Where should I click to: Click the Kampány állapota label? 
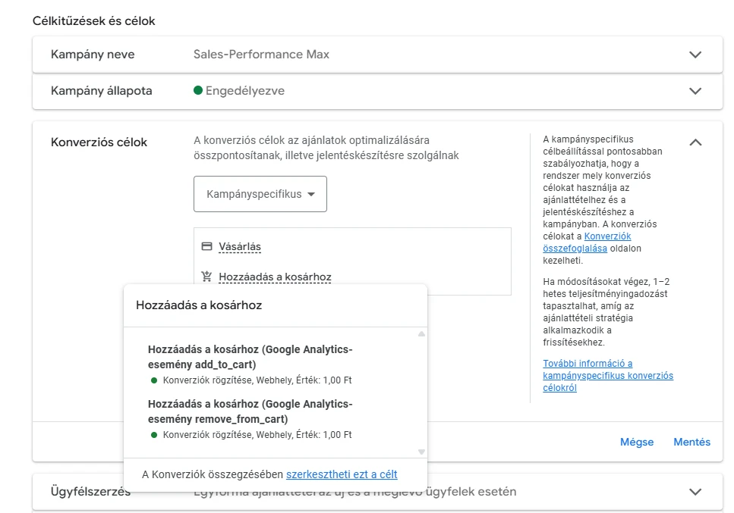click(x=101, y=91)
